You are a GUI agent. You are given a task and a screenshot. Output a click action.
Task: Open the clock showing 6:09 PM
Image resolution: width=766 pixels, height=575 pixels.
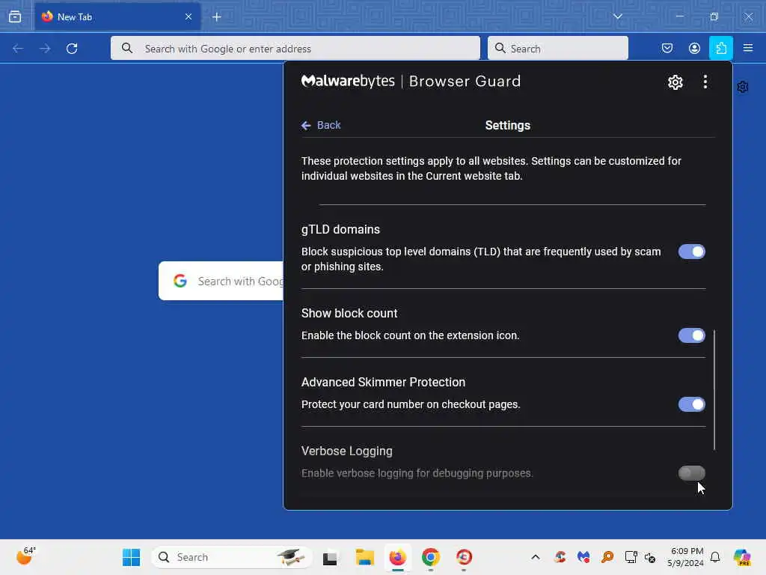click(686, 557)
